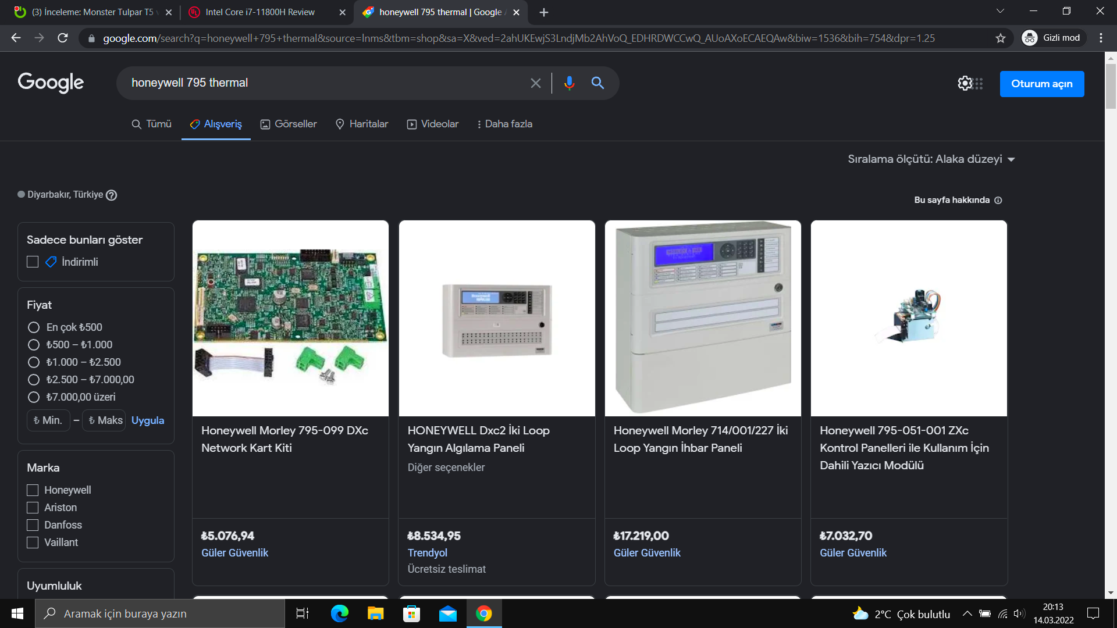
Task: Reload the page with the refresh icon
Action: click(x=63, y=38)
